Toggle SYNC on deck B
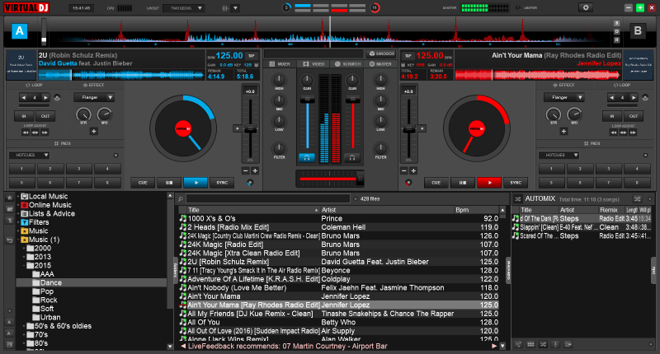Viewport: 660px width, 354px height. 516,183
